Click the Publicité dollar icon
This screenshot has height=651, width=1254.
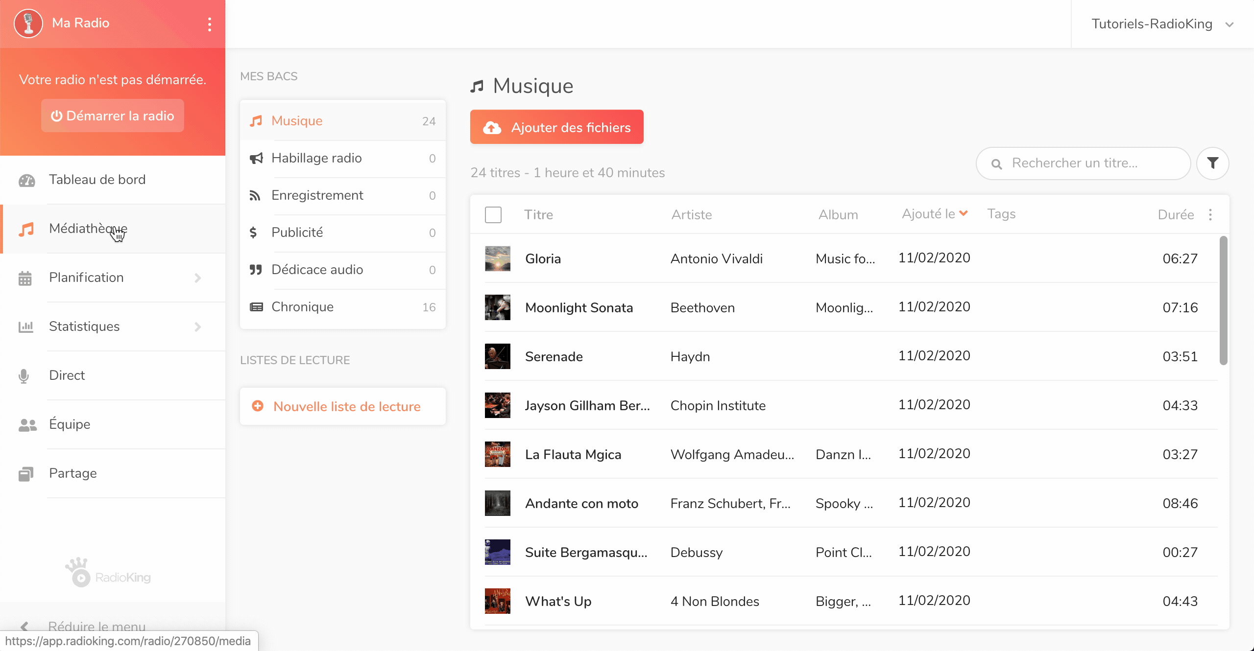pyautogui.click(x=253, y=232)
